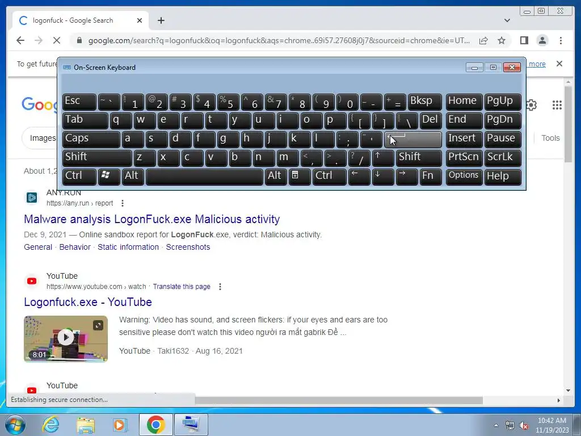Dismiss the Chrome notification bar
581x436 pixels.
coord(559,64)
